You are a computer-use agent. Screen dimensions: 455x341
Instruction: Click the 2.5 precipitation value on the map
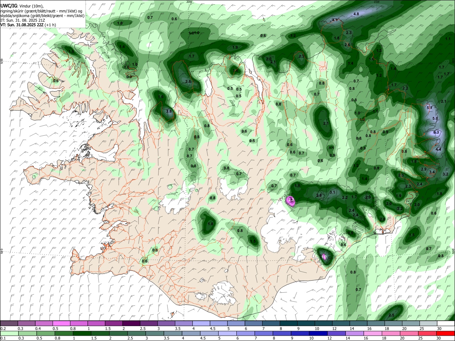pyautogui.click(x=391, y=315)
